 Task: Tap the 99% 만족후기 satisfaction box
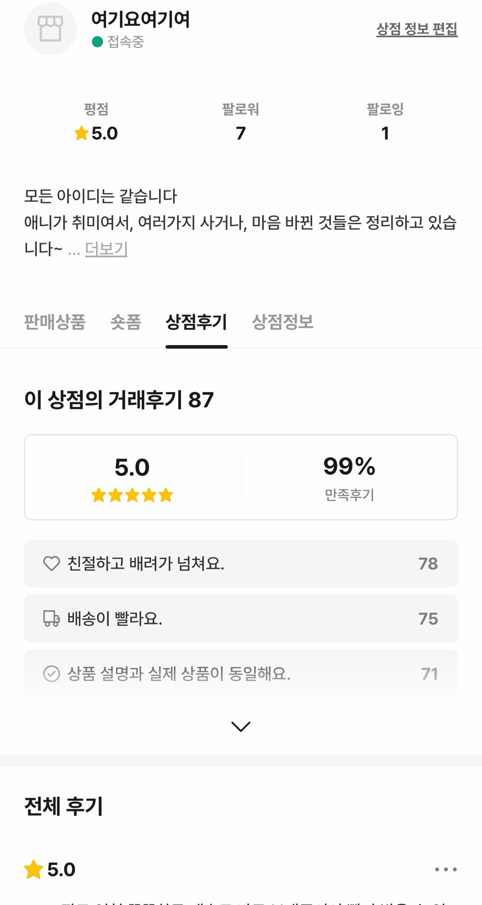click(x=349, y=477)
